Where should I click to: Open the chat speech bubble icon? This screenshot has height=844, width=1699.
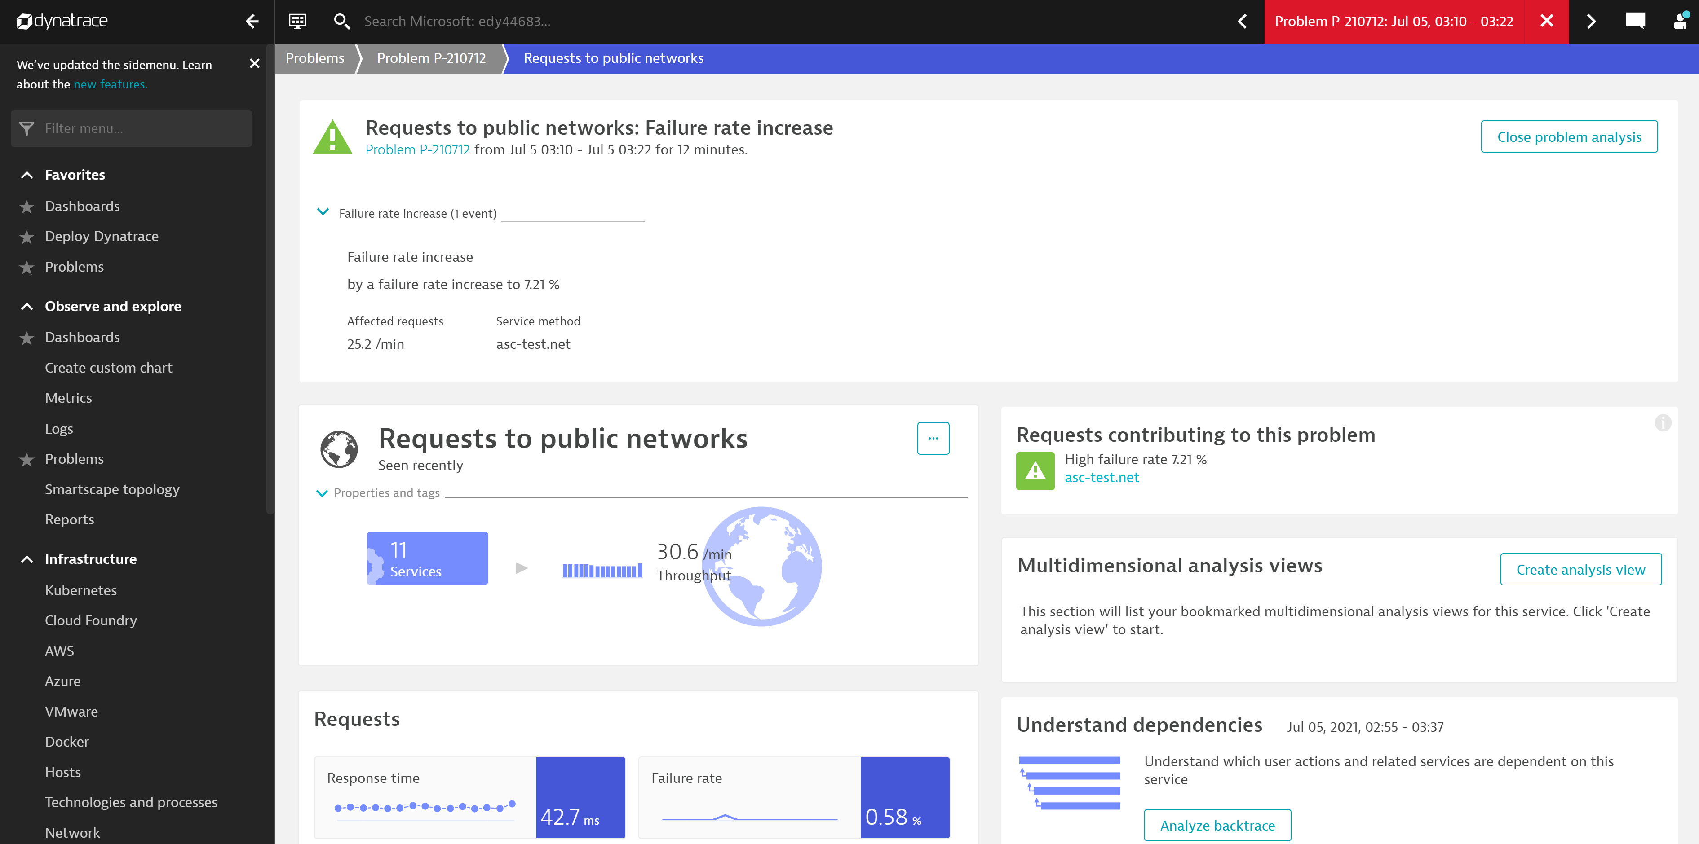coord(1635,21)
